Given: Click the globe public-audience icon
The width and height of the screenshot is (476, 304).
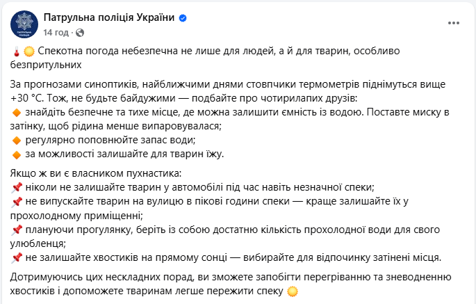Looking at the screenshot, I should pyautogui.click(x=79, y=32).
